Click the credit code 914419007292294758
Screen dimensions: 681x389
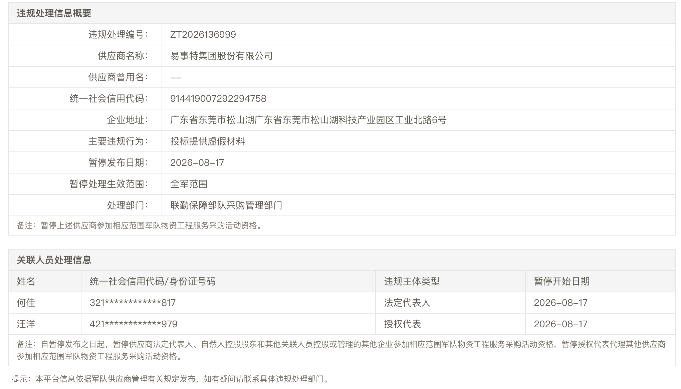218,98
